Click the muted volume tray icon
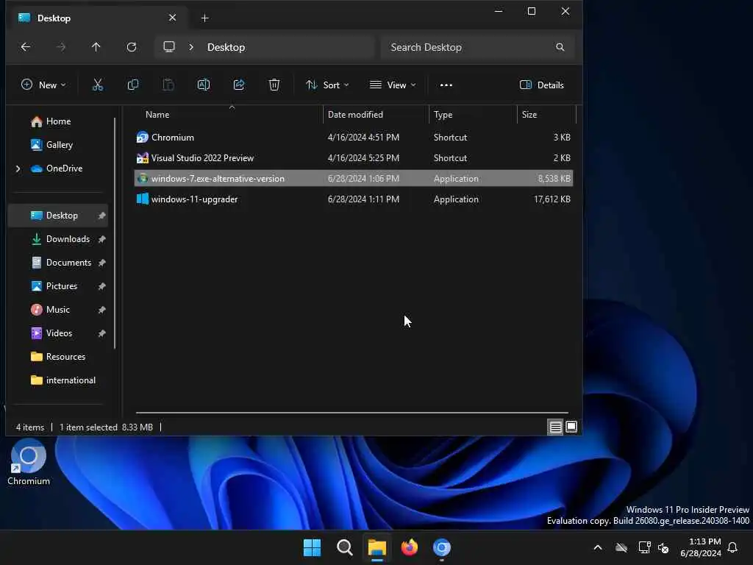The height and width of the screenshot is (565, 753). [x=664, y=547]
